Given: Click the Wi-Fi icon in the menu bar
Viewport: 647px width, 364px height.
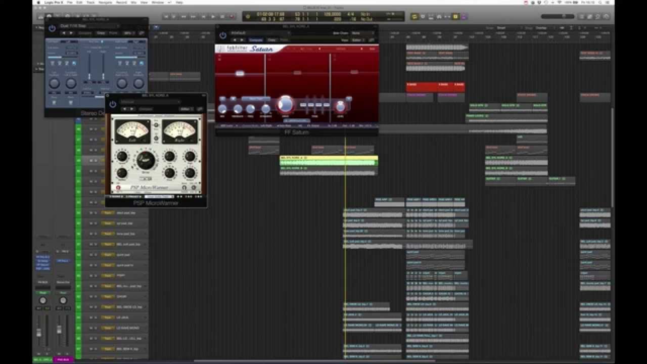Looking at the screenshot, I should point(559,3).
